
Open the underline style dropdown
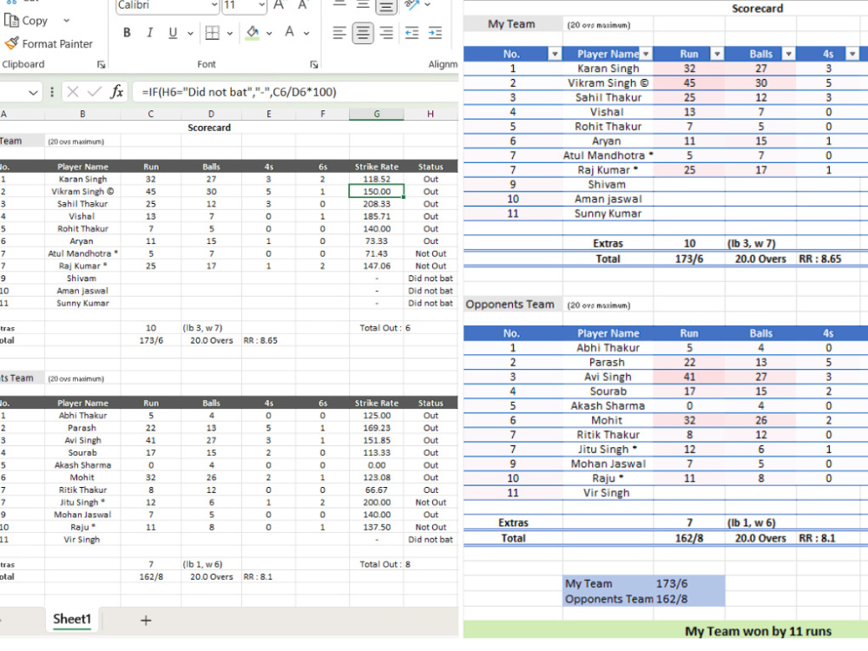[x=190, y=33]
